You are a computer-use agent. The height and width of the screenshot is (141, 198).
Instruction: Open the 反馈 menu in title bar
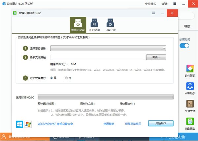(x=165, y=4)
